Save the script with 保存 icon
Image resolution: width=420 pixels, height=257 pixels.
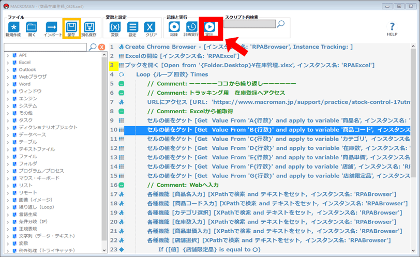point(71,27)
